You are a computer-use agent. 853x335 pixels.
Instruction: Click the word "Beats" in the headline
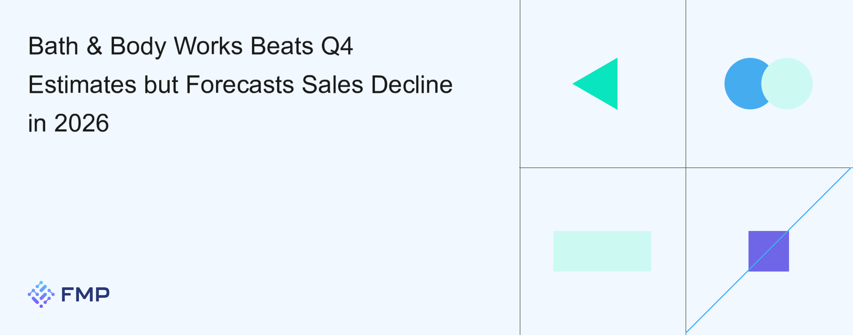point(282,46)
